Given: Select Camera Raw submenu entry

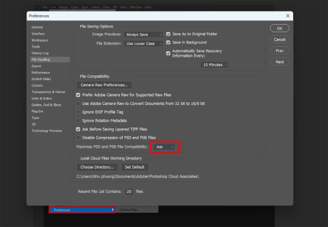Looking at the screenshot, I should 130,210.
